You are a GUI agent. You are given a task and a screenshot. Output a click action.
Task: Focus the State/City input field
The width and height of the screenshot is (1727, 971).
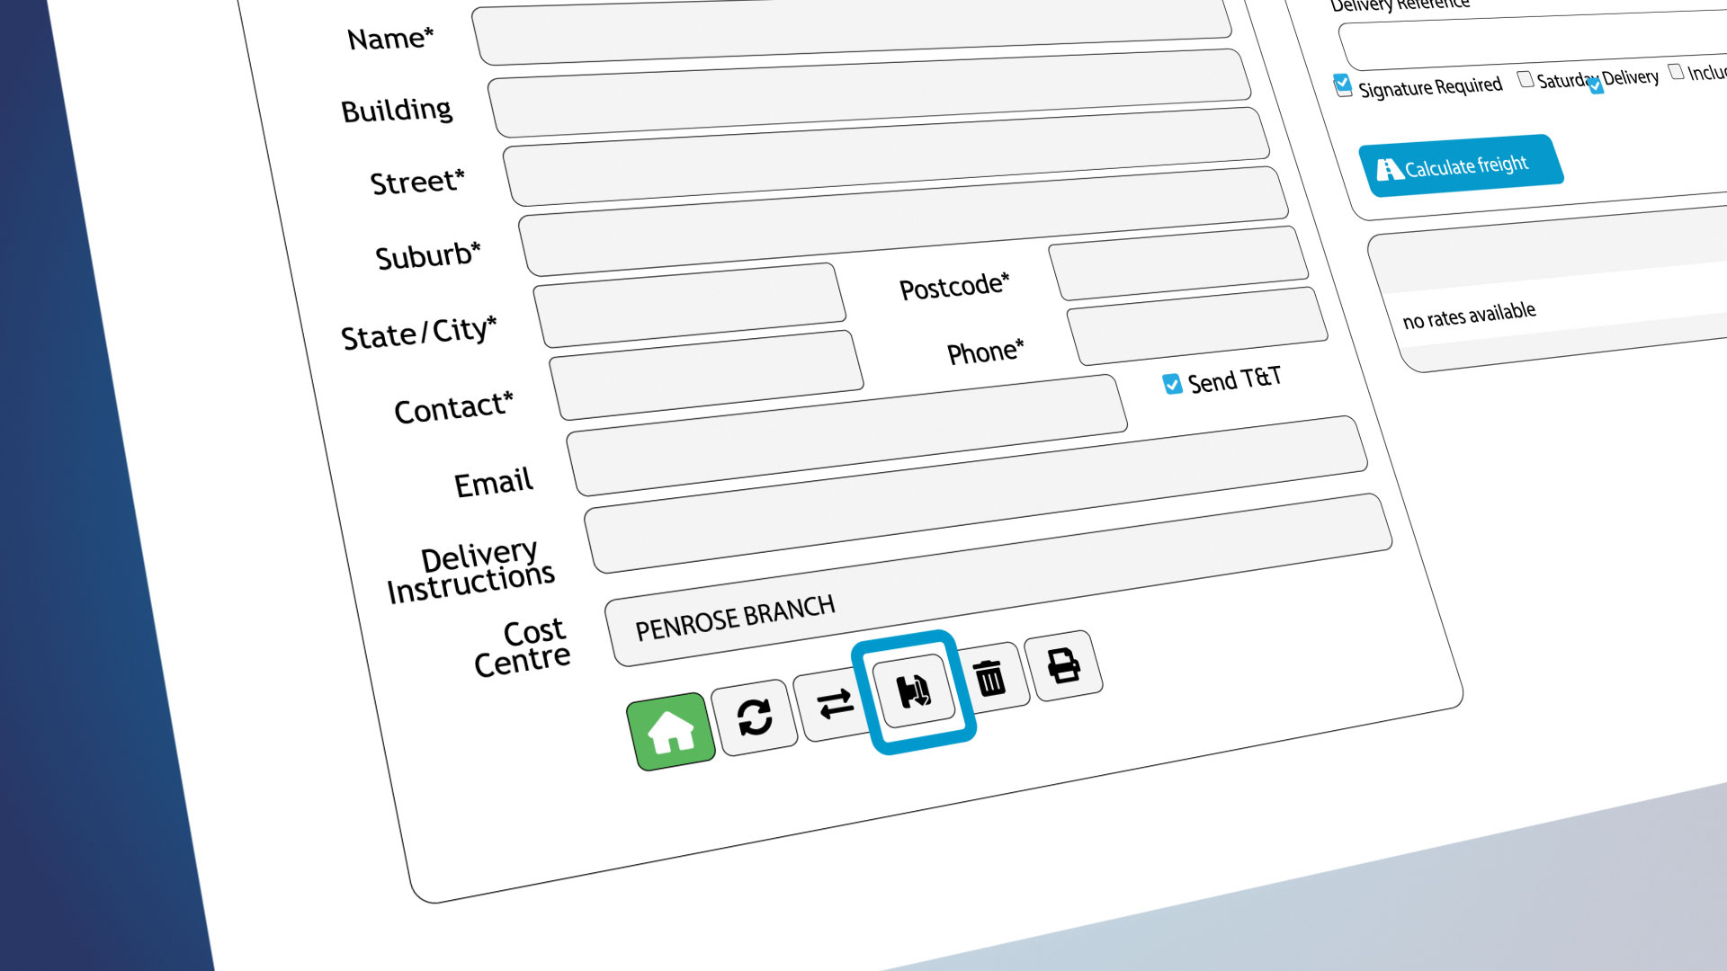[689, 305]
